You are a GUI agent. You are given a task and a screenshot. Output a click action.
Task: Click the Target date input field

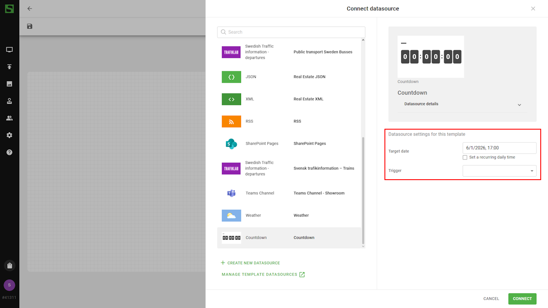pyautogui.click(x=499, y=148)
